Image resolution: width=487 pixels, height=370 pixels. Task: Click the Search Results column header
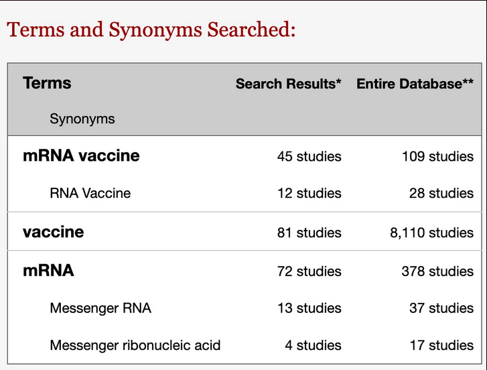coord(288,84)
